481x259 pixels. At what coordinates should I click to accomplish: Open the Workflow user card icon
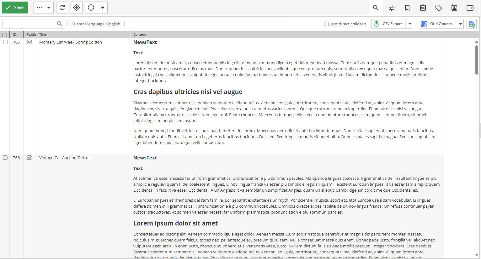tap(454, 8)
